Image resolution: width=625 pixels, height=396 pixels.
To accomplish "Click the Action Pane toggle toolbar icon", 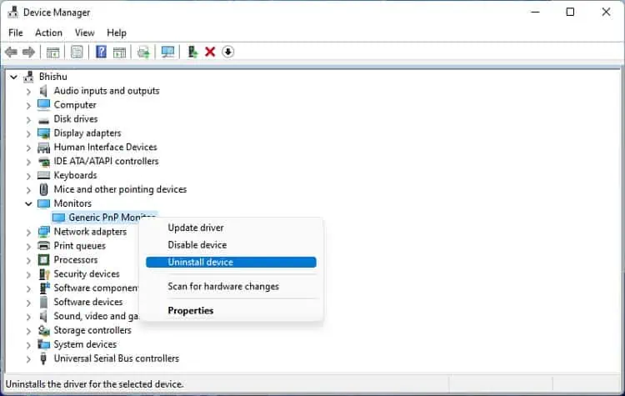I will pyautogui.click(x=119, y=52).
